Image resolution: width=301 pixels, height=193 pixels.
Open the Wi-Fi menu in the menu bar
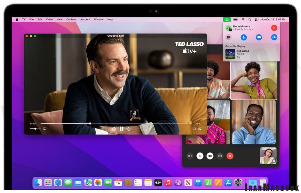click(x=243, y=19)
